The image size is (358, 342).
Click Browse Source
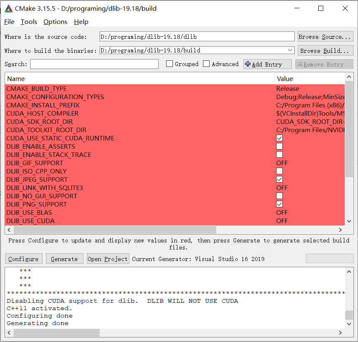click(x=325, y=36)
